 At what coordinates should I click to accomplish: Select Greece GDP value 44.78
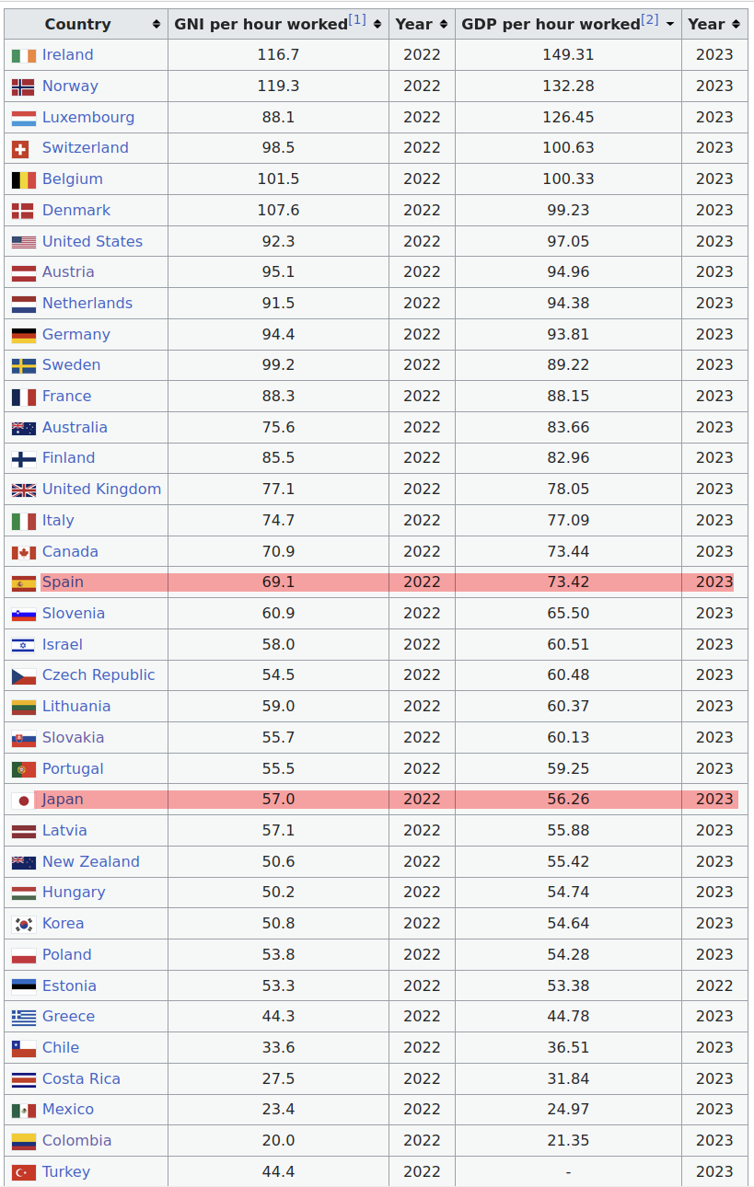pyautogui.click(x=568, y=1017)
